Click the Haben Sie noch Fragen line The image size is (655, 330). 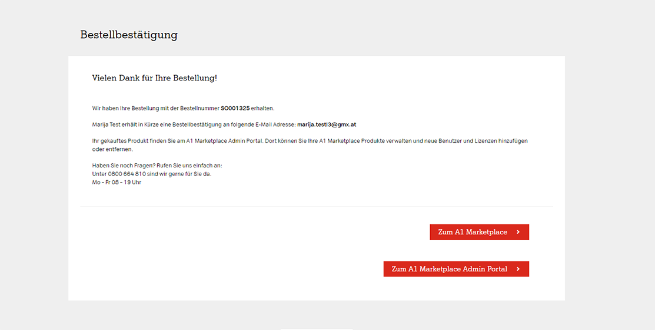(157, 166)
